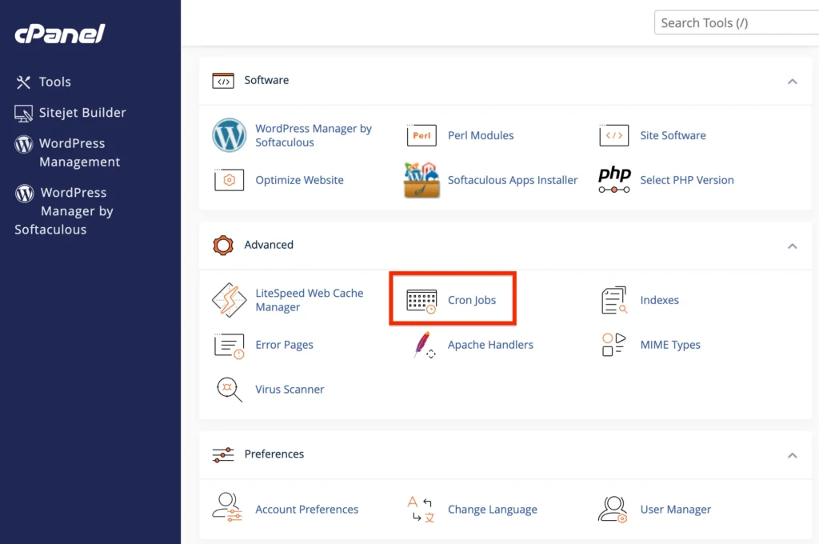Open WordPress Manager by Softaculous icon
819x544 pixels.
click(x=230, y=135)
